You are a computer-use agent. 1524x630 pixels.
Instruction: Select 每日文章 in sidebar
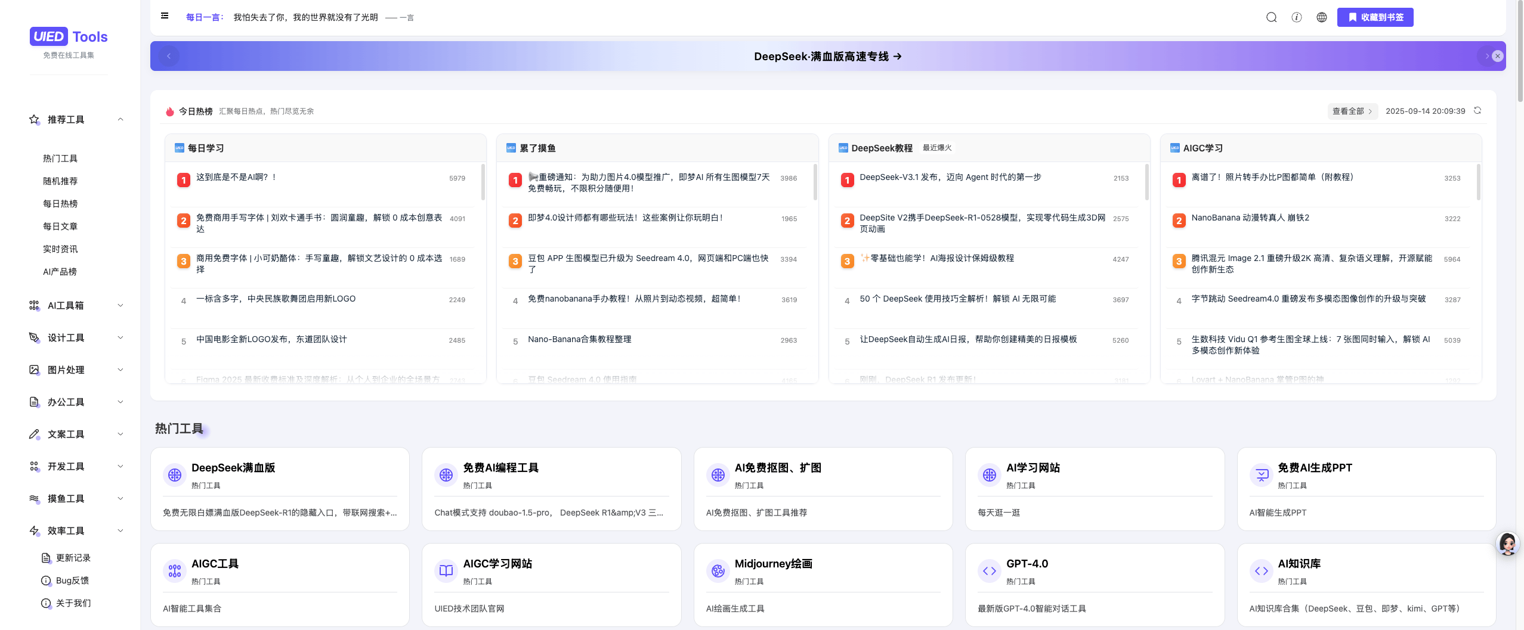[60, 226]
